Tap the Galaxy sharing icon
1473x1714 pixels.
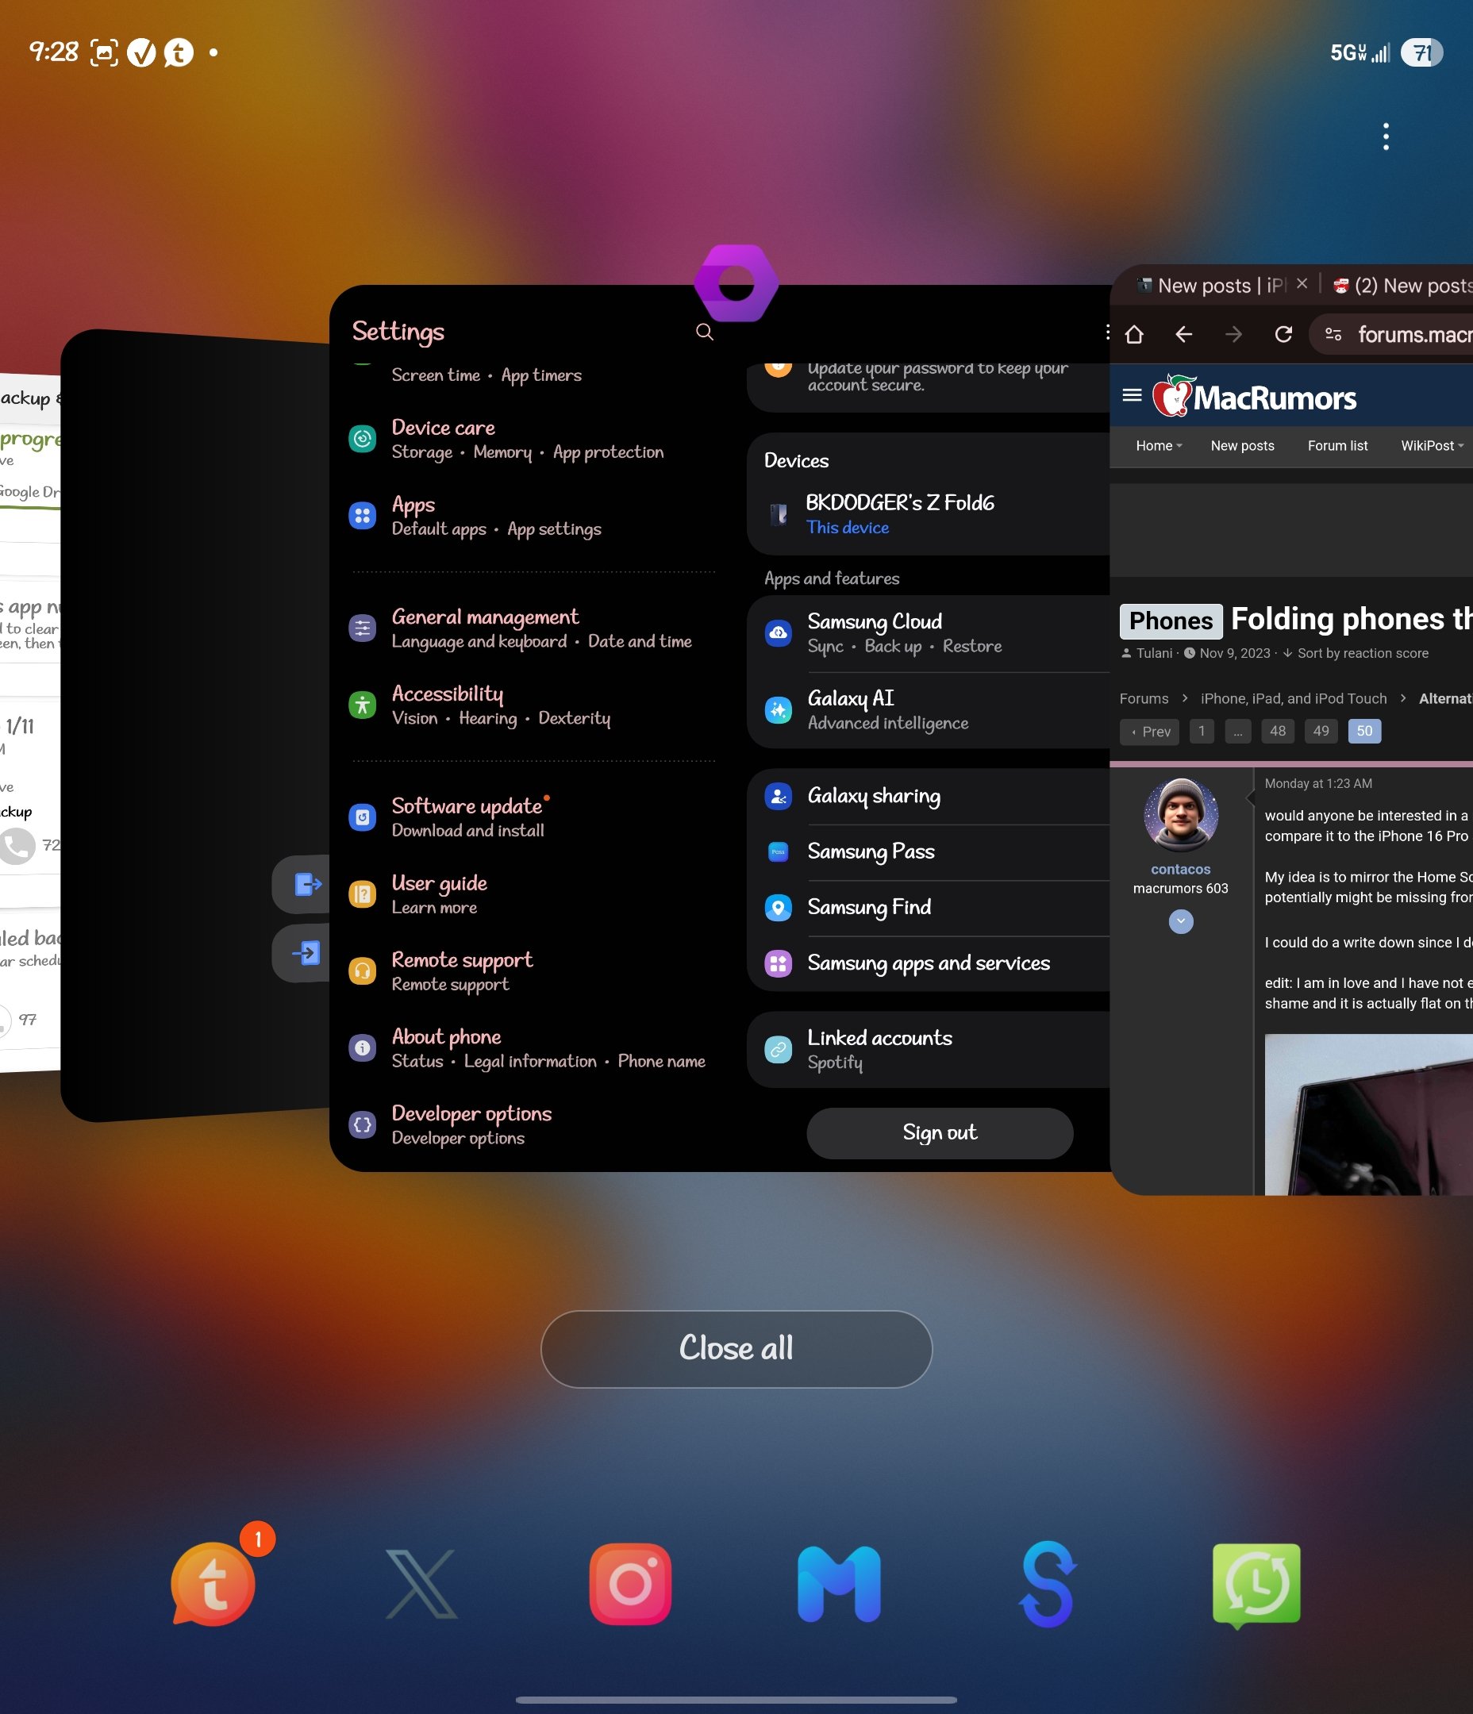778,796
